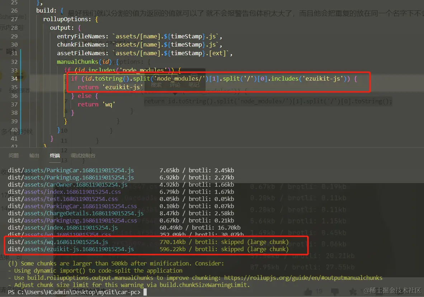Click dist/assets/index.1686119015254.js terminal row

click(124, 227)
